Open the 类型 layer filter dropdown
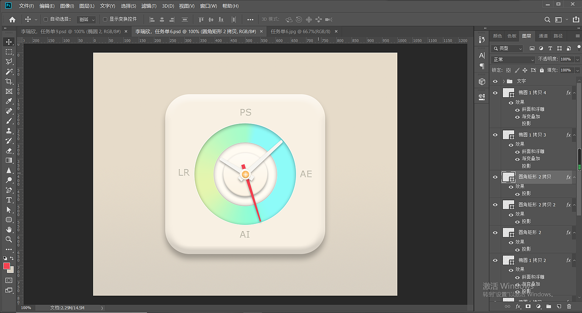This screenshot has width=582, height=313. 507,48
